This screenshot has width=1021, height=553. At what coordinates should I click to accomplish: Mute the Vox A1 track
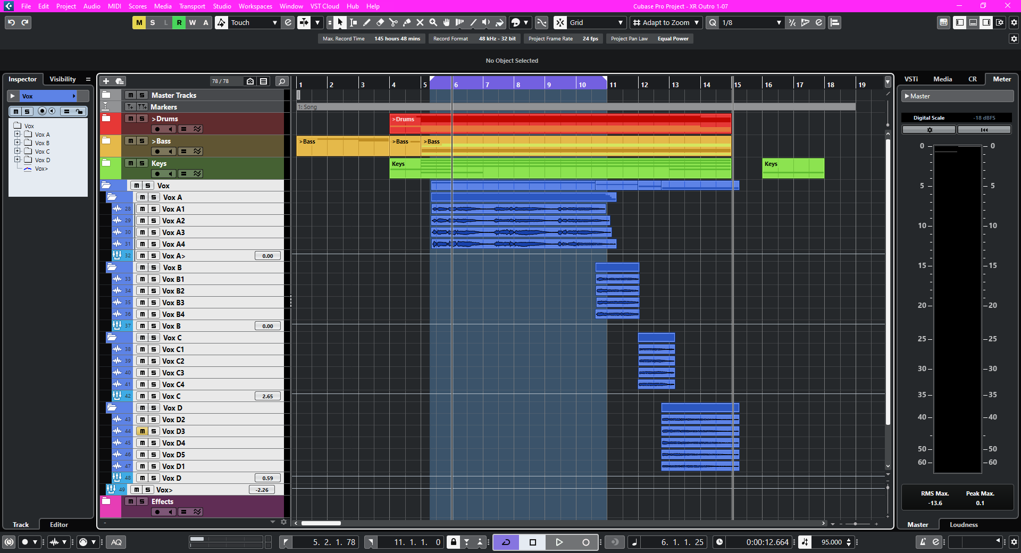(143, 209)
